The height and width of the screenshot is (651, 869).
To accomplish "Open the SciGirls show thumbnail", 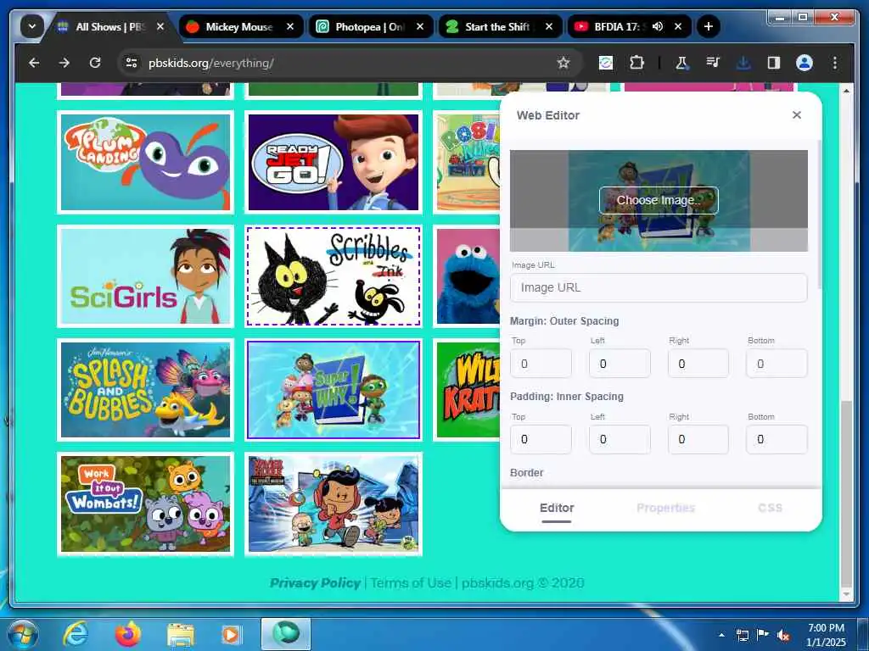I will tap(145, 276).
